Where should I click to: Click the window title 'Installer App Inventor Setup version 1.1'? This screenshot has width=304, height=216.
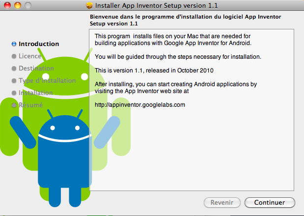157,5
